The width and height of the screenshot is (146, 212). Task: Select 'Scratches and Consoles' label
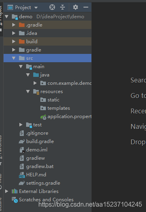tap(46, 200)
